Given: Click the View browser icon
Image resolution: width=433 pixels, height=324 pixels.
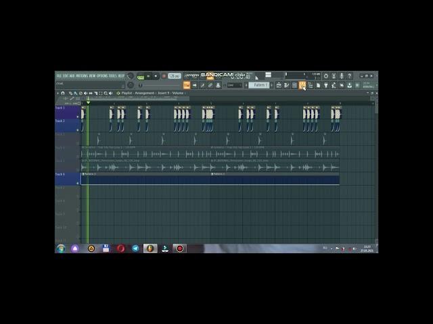Looking at the screenshot, I should [311, 85].
